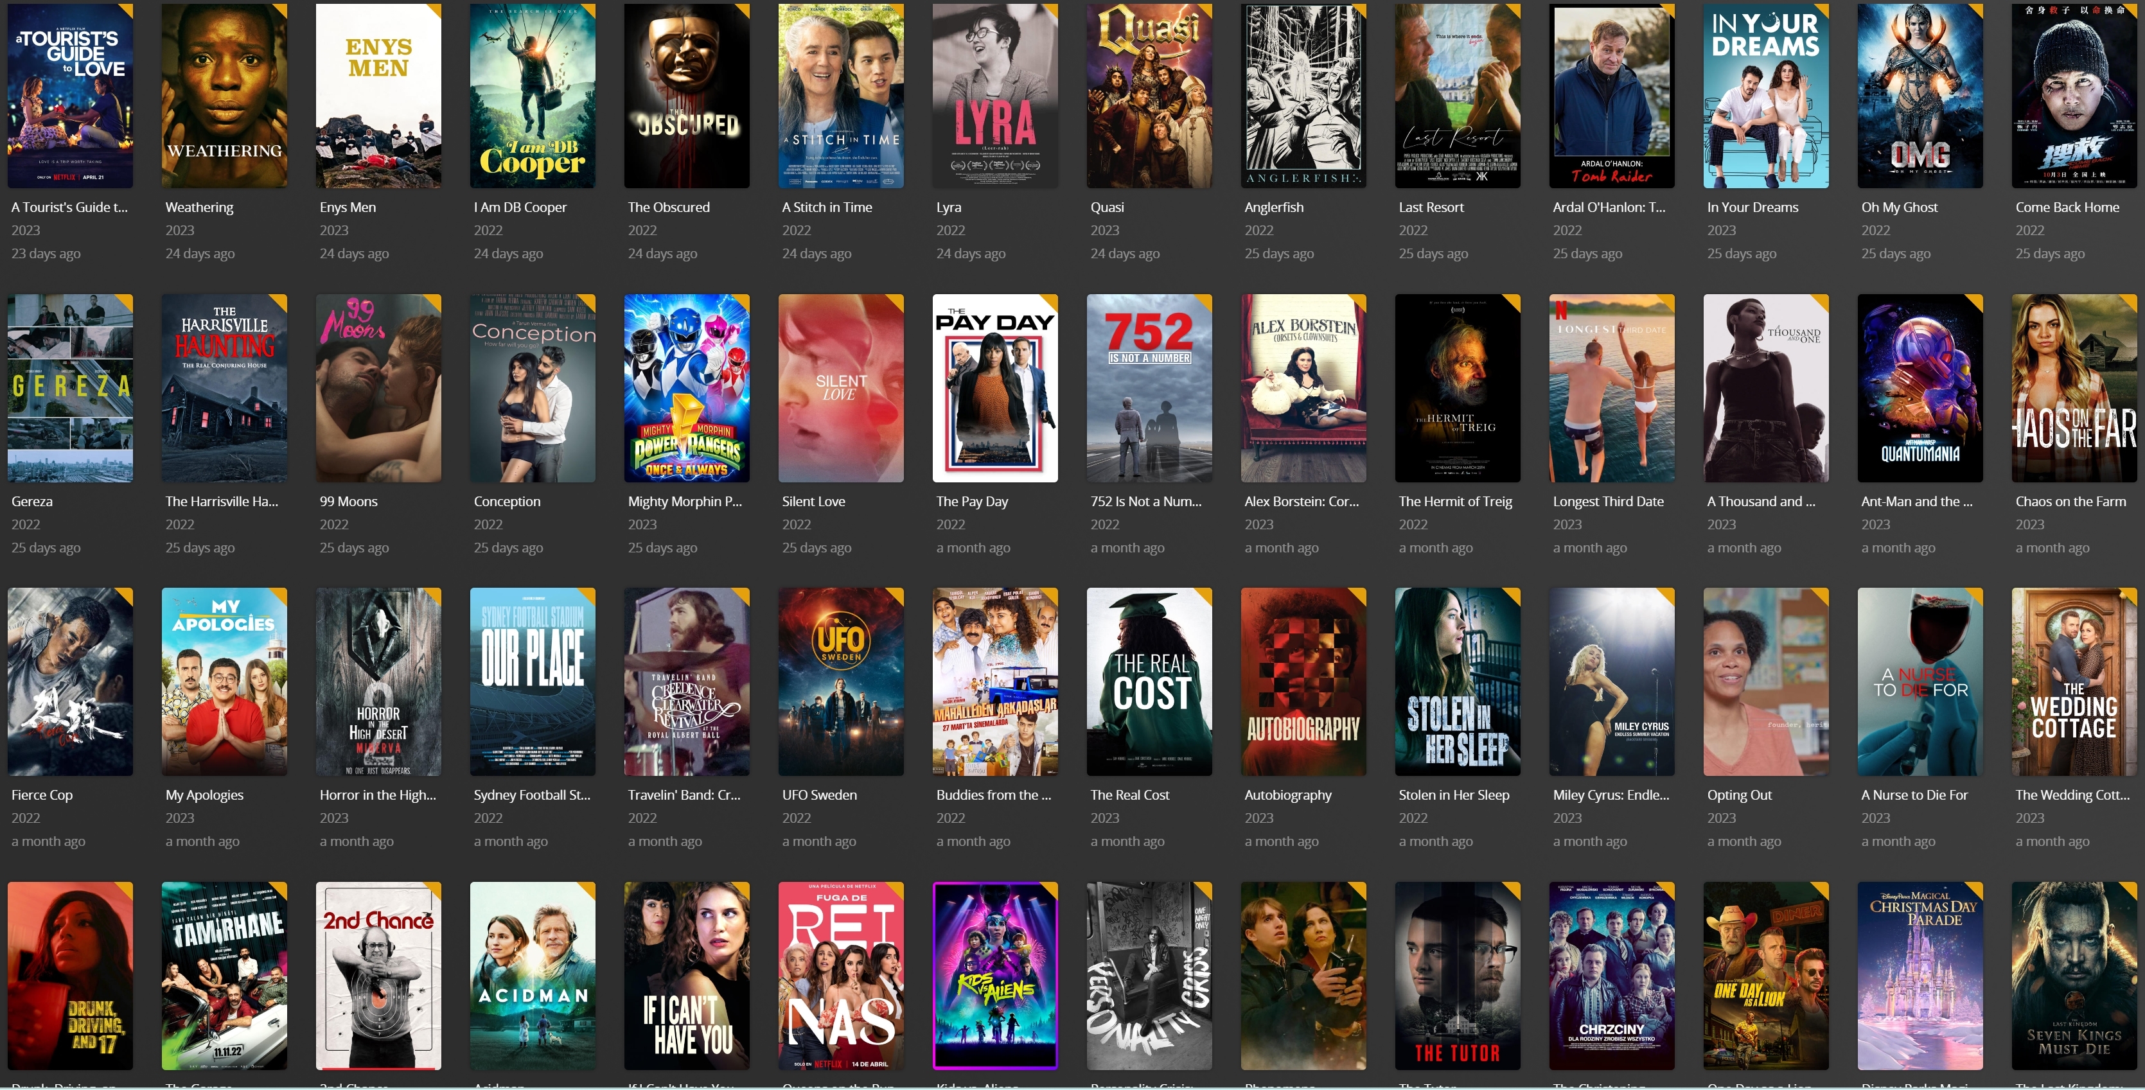Open the Seven Kings Must Die poster
The height and width of the screenshot is (1090, 2145).
[x=2074, y=976]
